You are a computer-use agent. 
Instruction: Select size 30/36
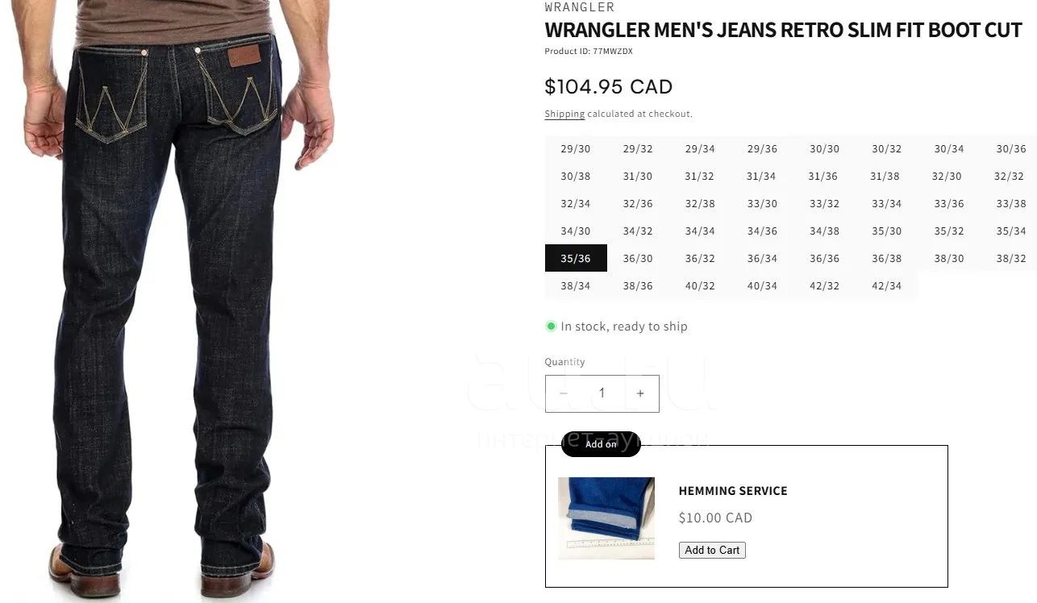1011,149
